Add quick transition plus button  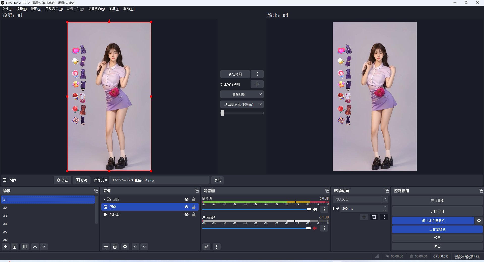(x=257, y=84)
